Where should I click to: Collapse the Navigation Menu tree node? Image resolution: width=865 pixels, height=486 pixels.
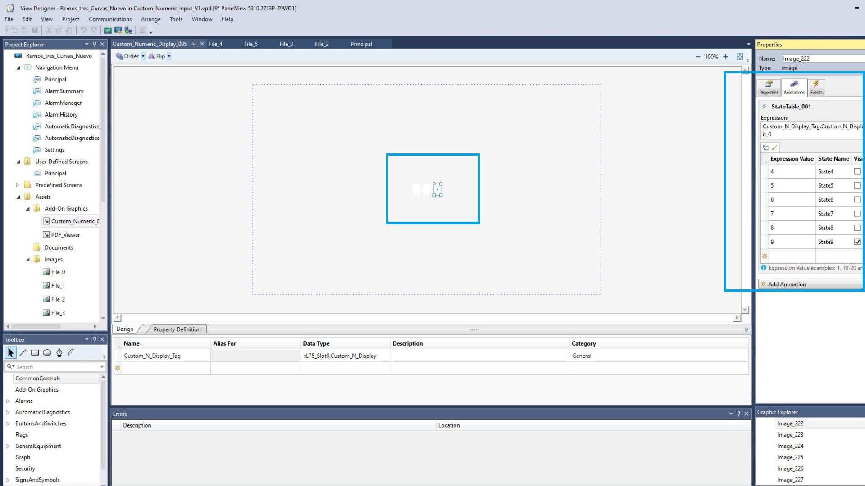(x=18, y=68)
